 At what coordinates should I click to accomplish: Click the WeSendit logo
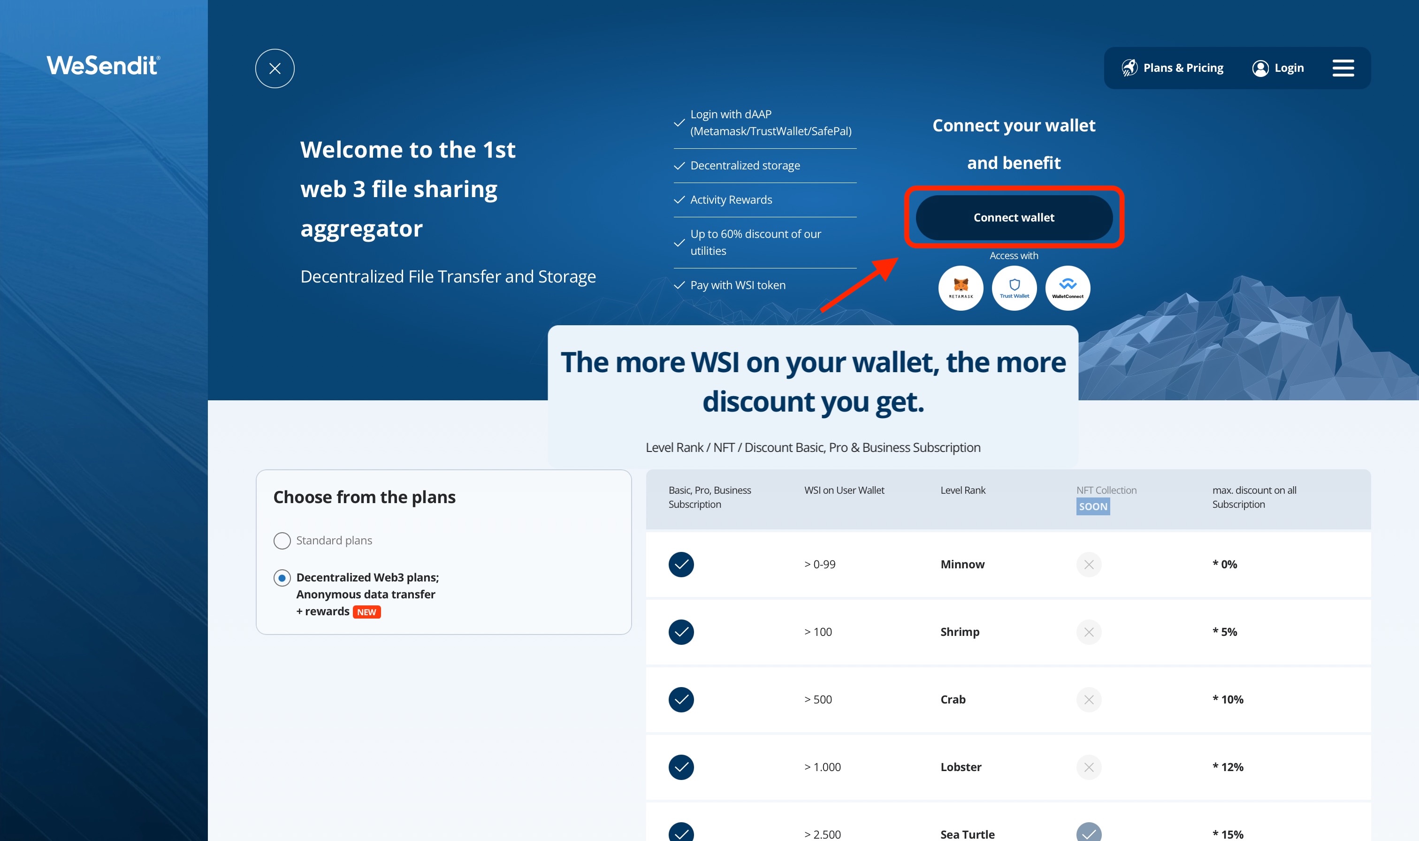pyautogui.click(x=103, y=66)
